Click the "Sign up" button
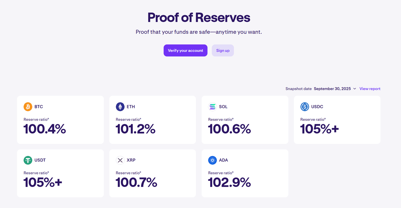Viewport: 401px width, 208px height. click(222, 50)
